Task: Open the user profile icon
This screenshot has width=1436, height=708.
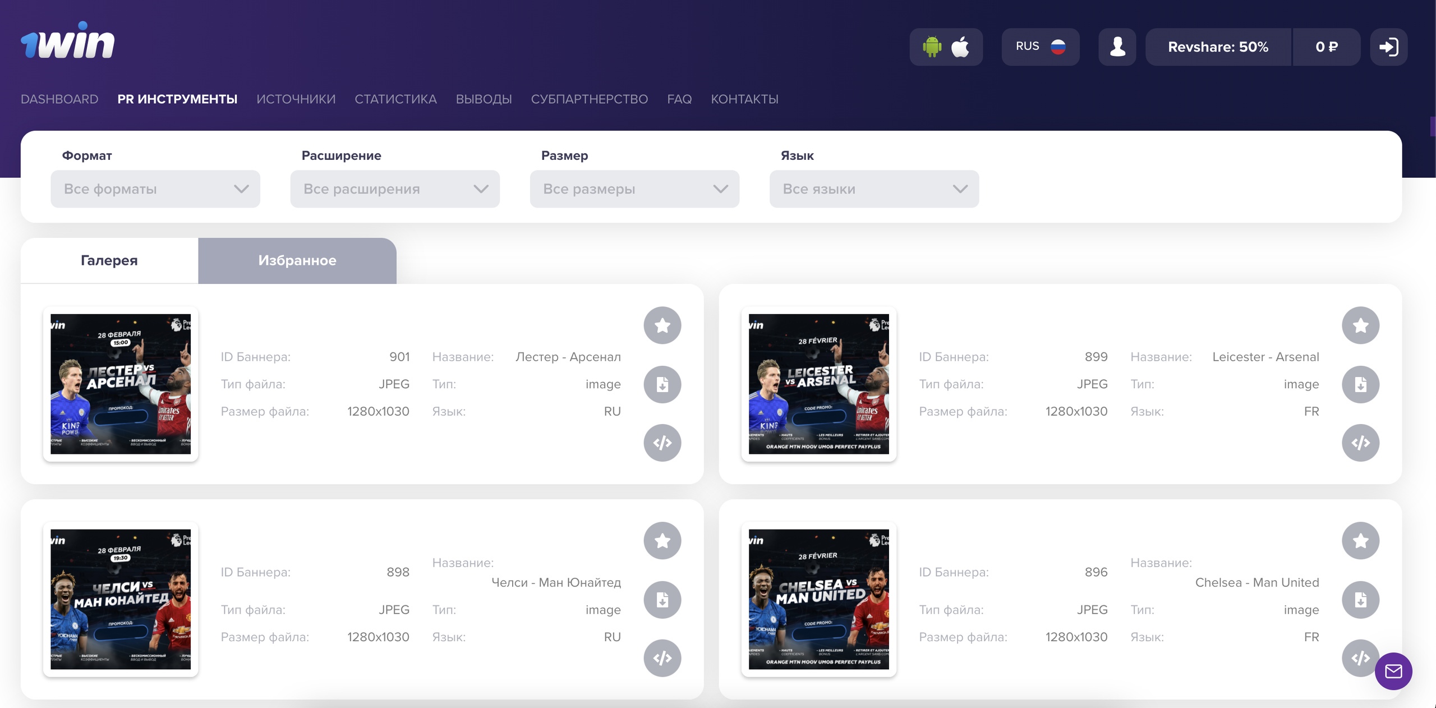Action: tap(1117, 47)
